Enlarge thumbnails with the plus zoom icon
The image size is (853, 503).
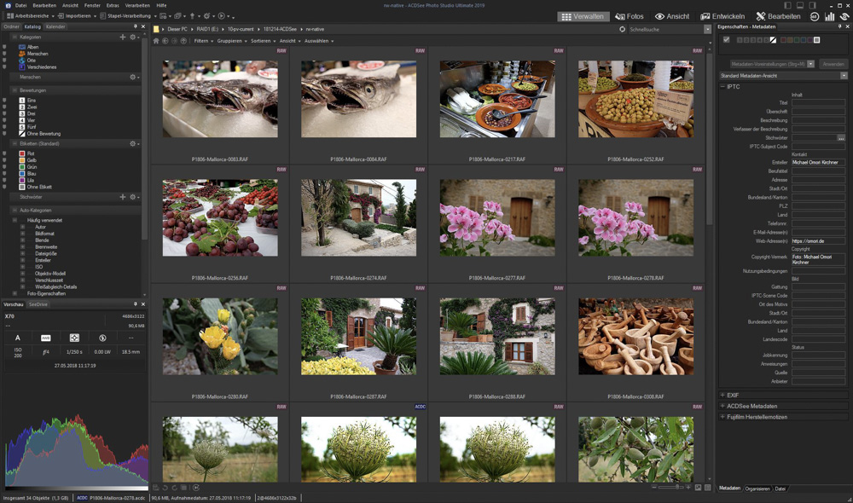click(x=688, y=488)
